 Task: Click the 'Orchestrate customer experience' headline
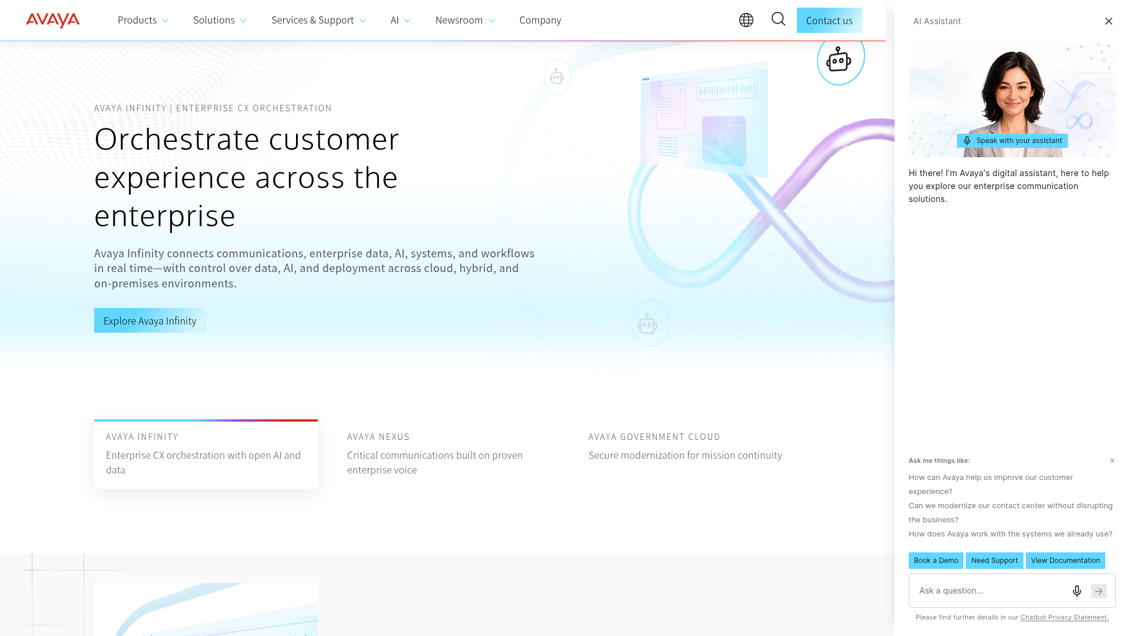tap(247, 177)
